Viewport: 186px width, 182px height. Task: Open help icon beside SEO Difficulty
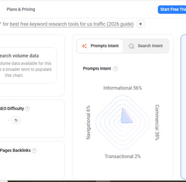point(27,109)
